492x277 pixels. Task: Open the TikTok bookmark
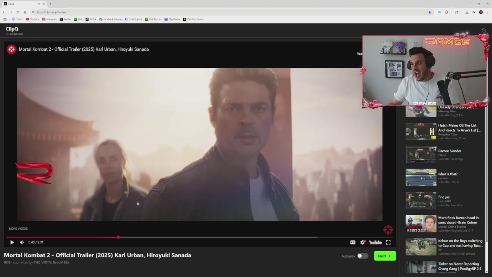(91, 19)
